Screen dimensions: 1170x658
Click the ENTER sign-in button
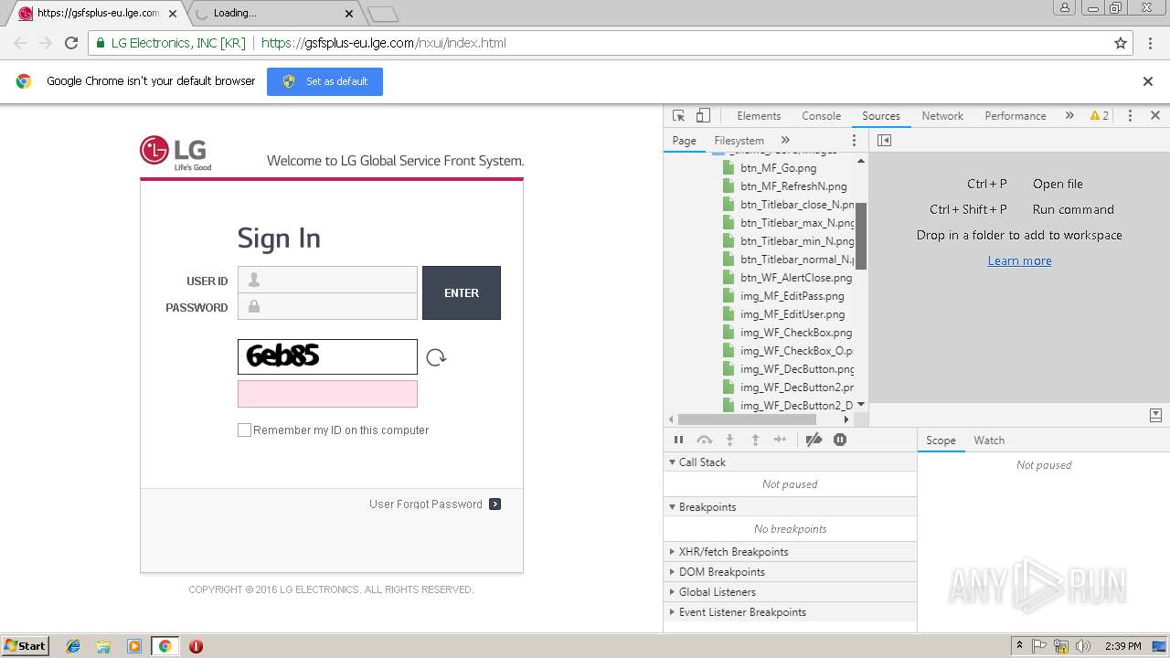462,292
